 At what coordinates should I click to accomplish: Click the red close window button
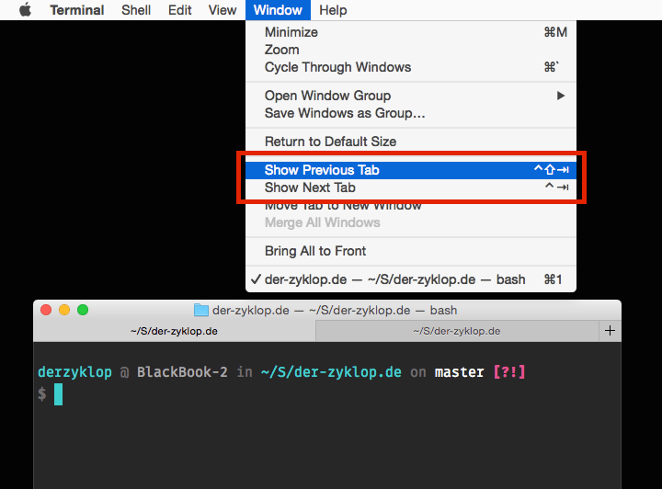click(46, 310)
